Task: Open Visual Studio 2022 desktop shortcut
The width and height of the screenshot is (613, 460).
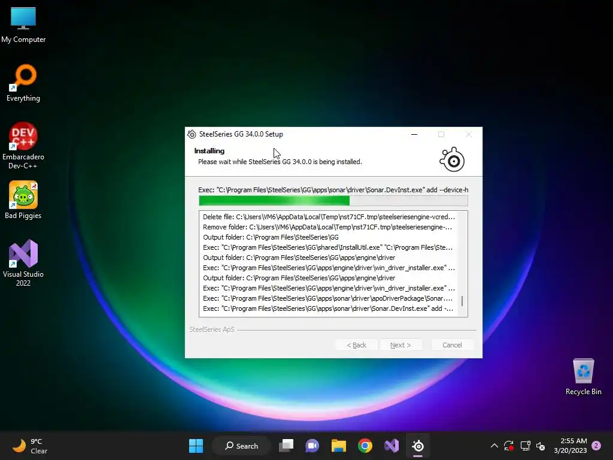Action: pos(23,263)
